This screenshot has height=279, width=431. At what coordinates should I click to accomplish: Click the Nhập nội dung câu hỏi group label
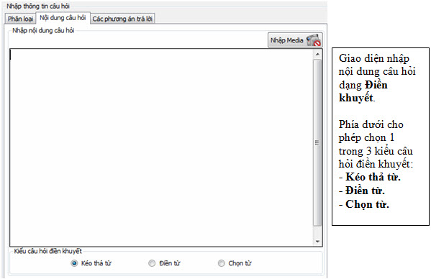coord(43,30)
